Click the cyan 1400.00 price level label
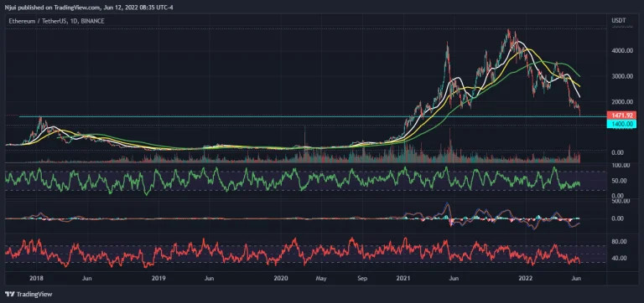644x303 pixels. click(621, 123)
